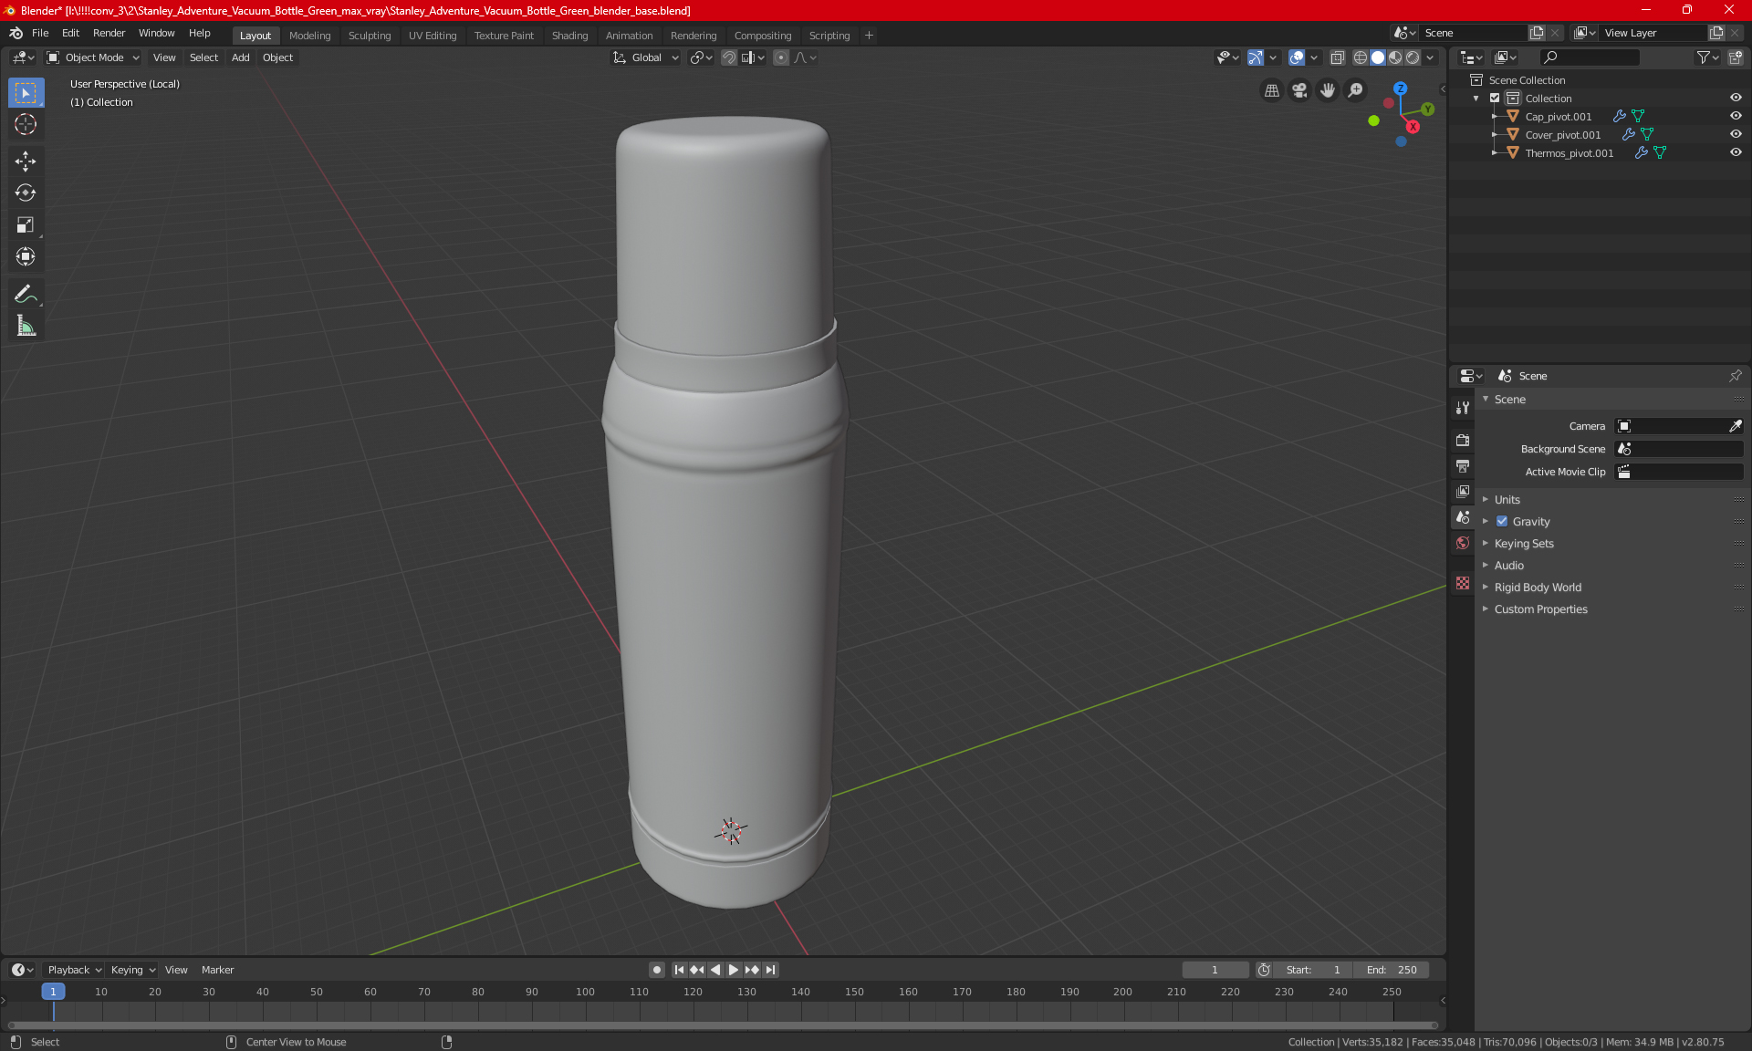1752x1051 pixels.
Task: Select the Measure tool
Action: (x=26, y=326)
